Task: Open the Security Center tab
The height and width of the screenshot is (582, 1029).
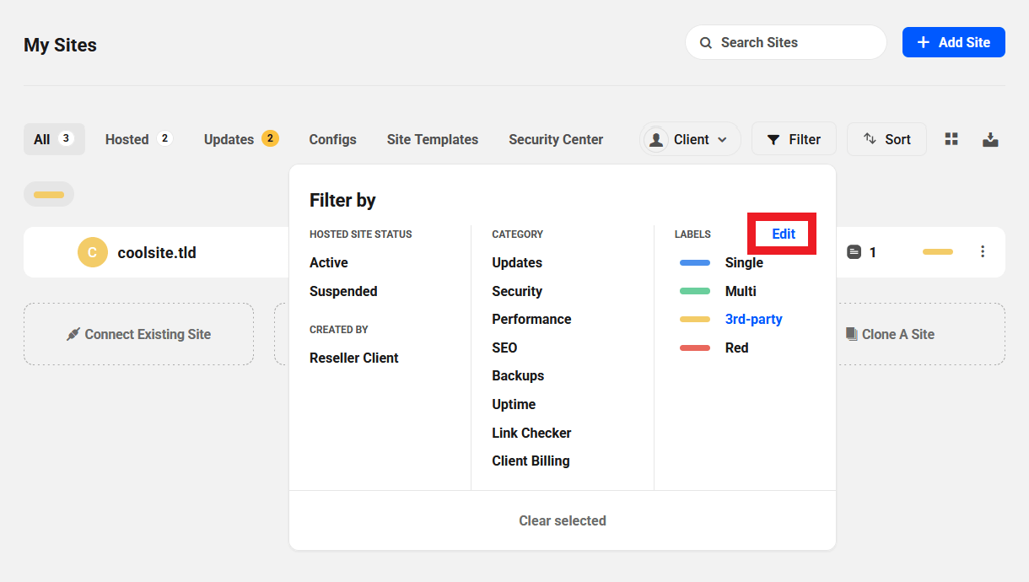Action: pyautogui.click(x=555, y=139)
